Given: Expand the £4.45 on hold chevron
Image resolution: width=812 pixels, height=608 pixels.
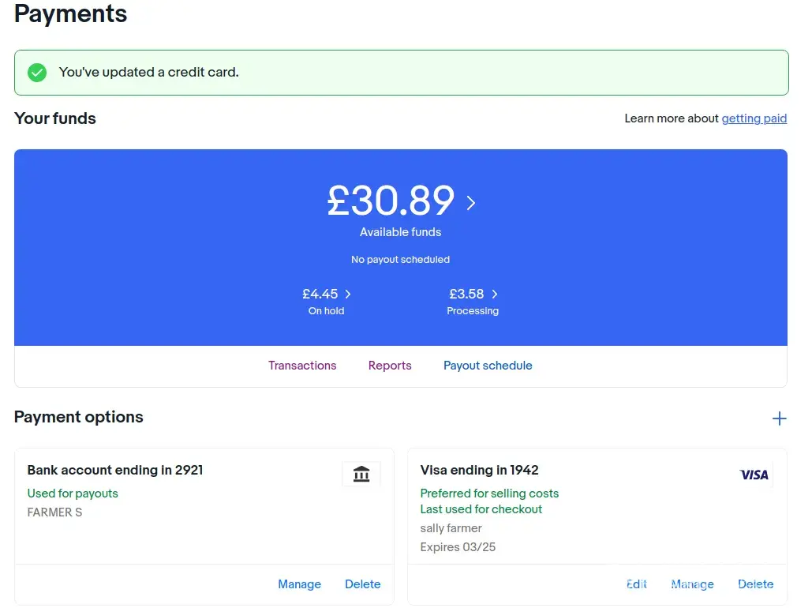Looking at the screenshot, I should (x=348, y=295).
